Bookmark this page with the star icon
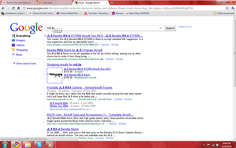Screen dimensions: 236x148 227,8
